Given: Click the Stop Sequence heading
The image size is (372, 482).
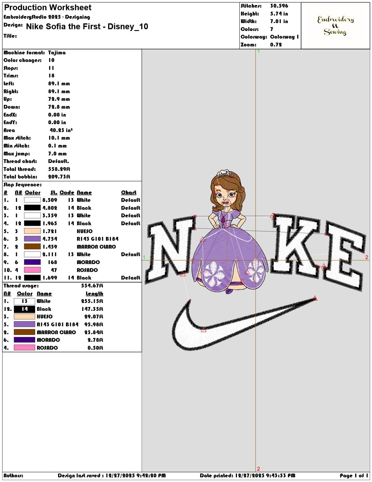Looking at the screenshot, I should [22, 185].
